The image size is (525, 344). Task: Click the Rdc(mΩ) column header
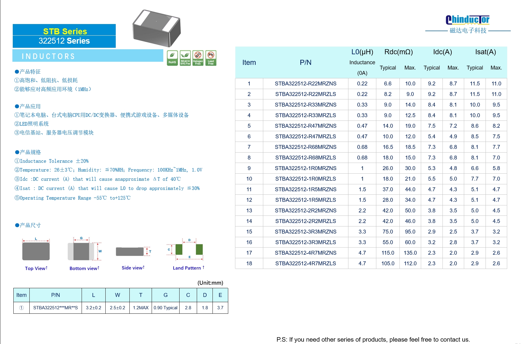click(399, 52)
